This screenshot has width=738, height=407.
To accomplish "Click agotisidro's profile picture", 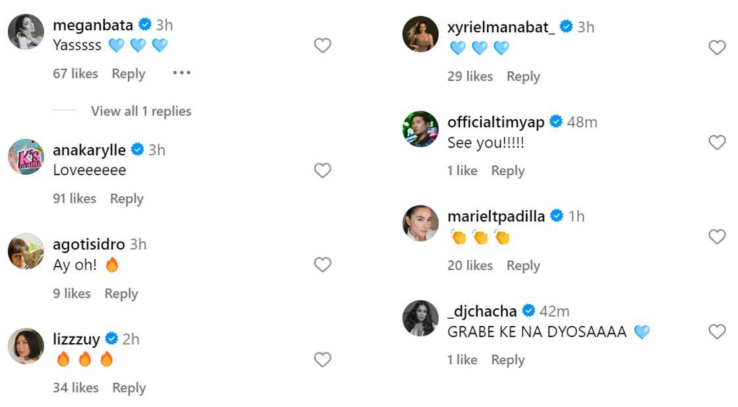I will pos(25,251).
